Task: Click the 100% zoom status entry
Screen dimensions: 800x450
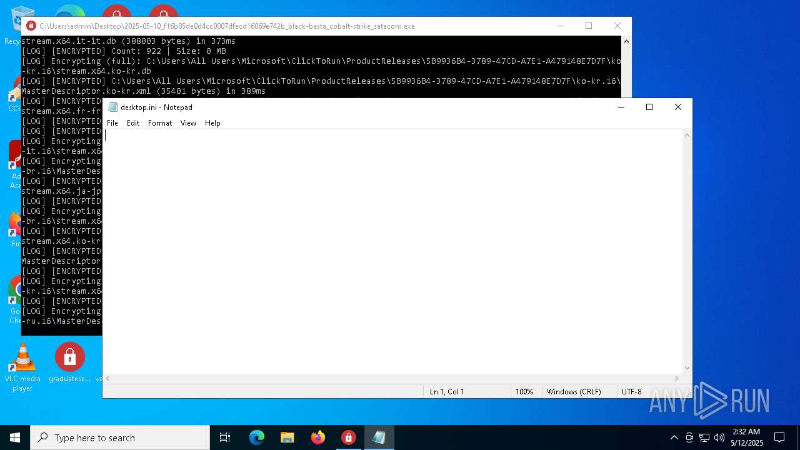Action: tap(524, 392)
